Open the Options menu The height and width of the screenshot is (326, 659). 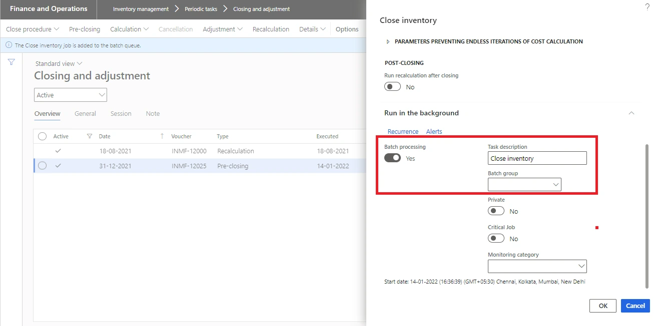click(x=347, y=29)
